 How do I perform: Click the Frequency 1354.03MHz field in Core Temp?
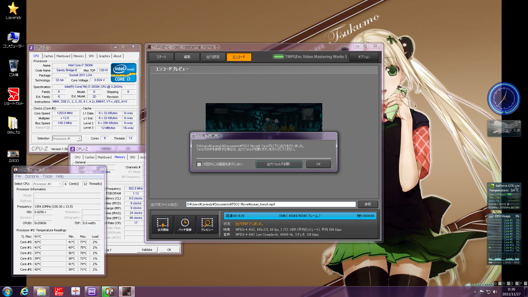click(x=67, y=207)
